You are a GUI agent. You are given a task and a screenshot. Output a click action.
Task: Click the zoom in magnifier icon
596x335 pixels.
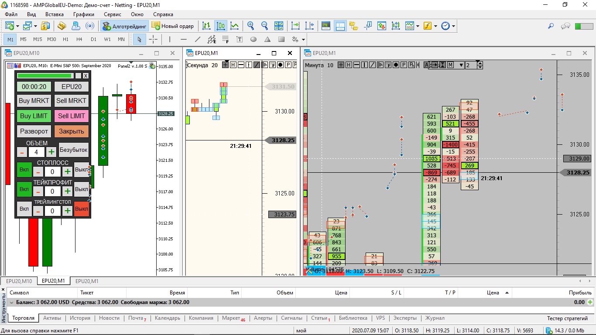pyautogui.click(x=250, y=26)
